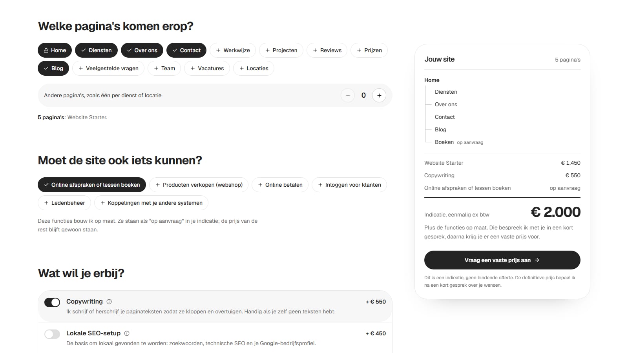The width and height of the screenshot is (628, 353).
Task: Select Diensten in the site tree
Action: [446, 92]
